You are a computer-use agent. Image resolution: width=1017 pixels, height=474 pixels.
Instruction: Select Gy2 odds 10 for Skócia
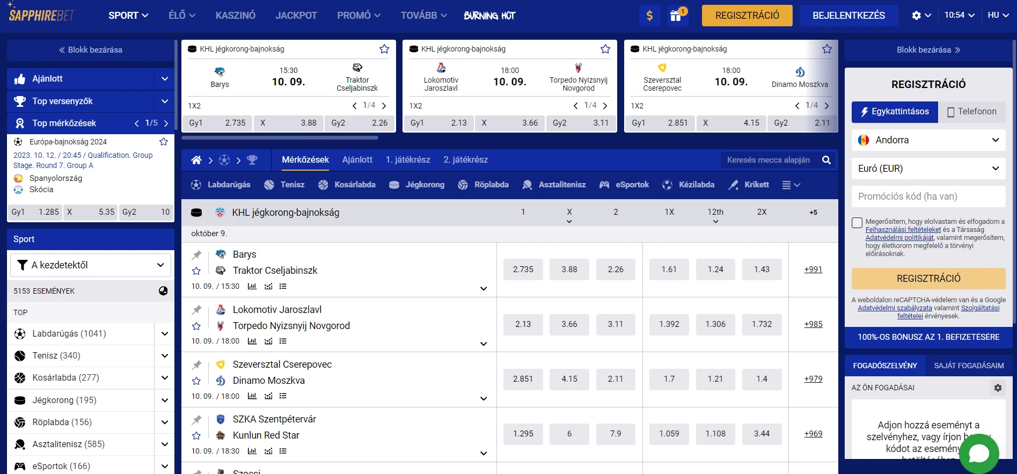coord(146,212)
